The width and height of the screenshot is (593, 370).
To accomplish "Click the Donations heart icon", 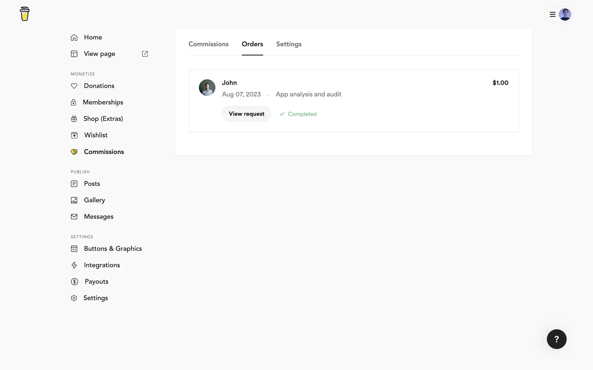I will pyautogui.click(x=74, y=86).
